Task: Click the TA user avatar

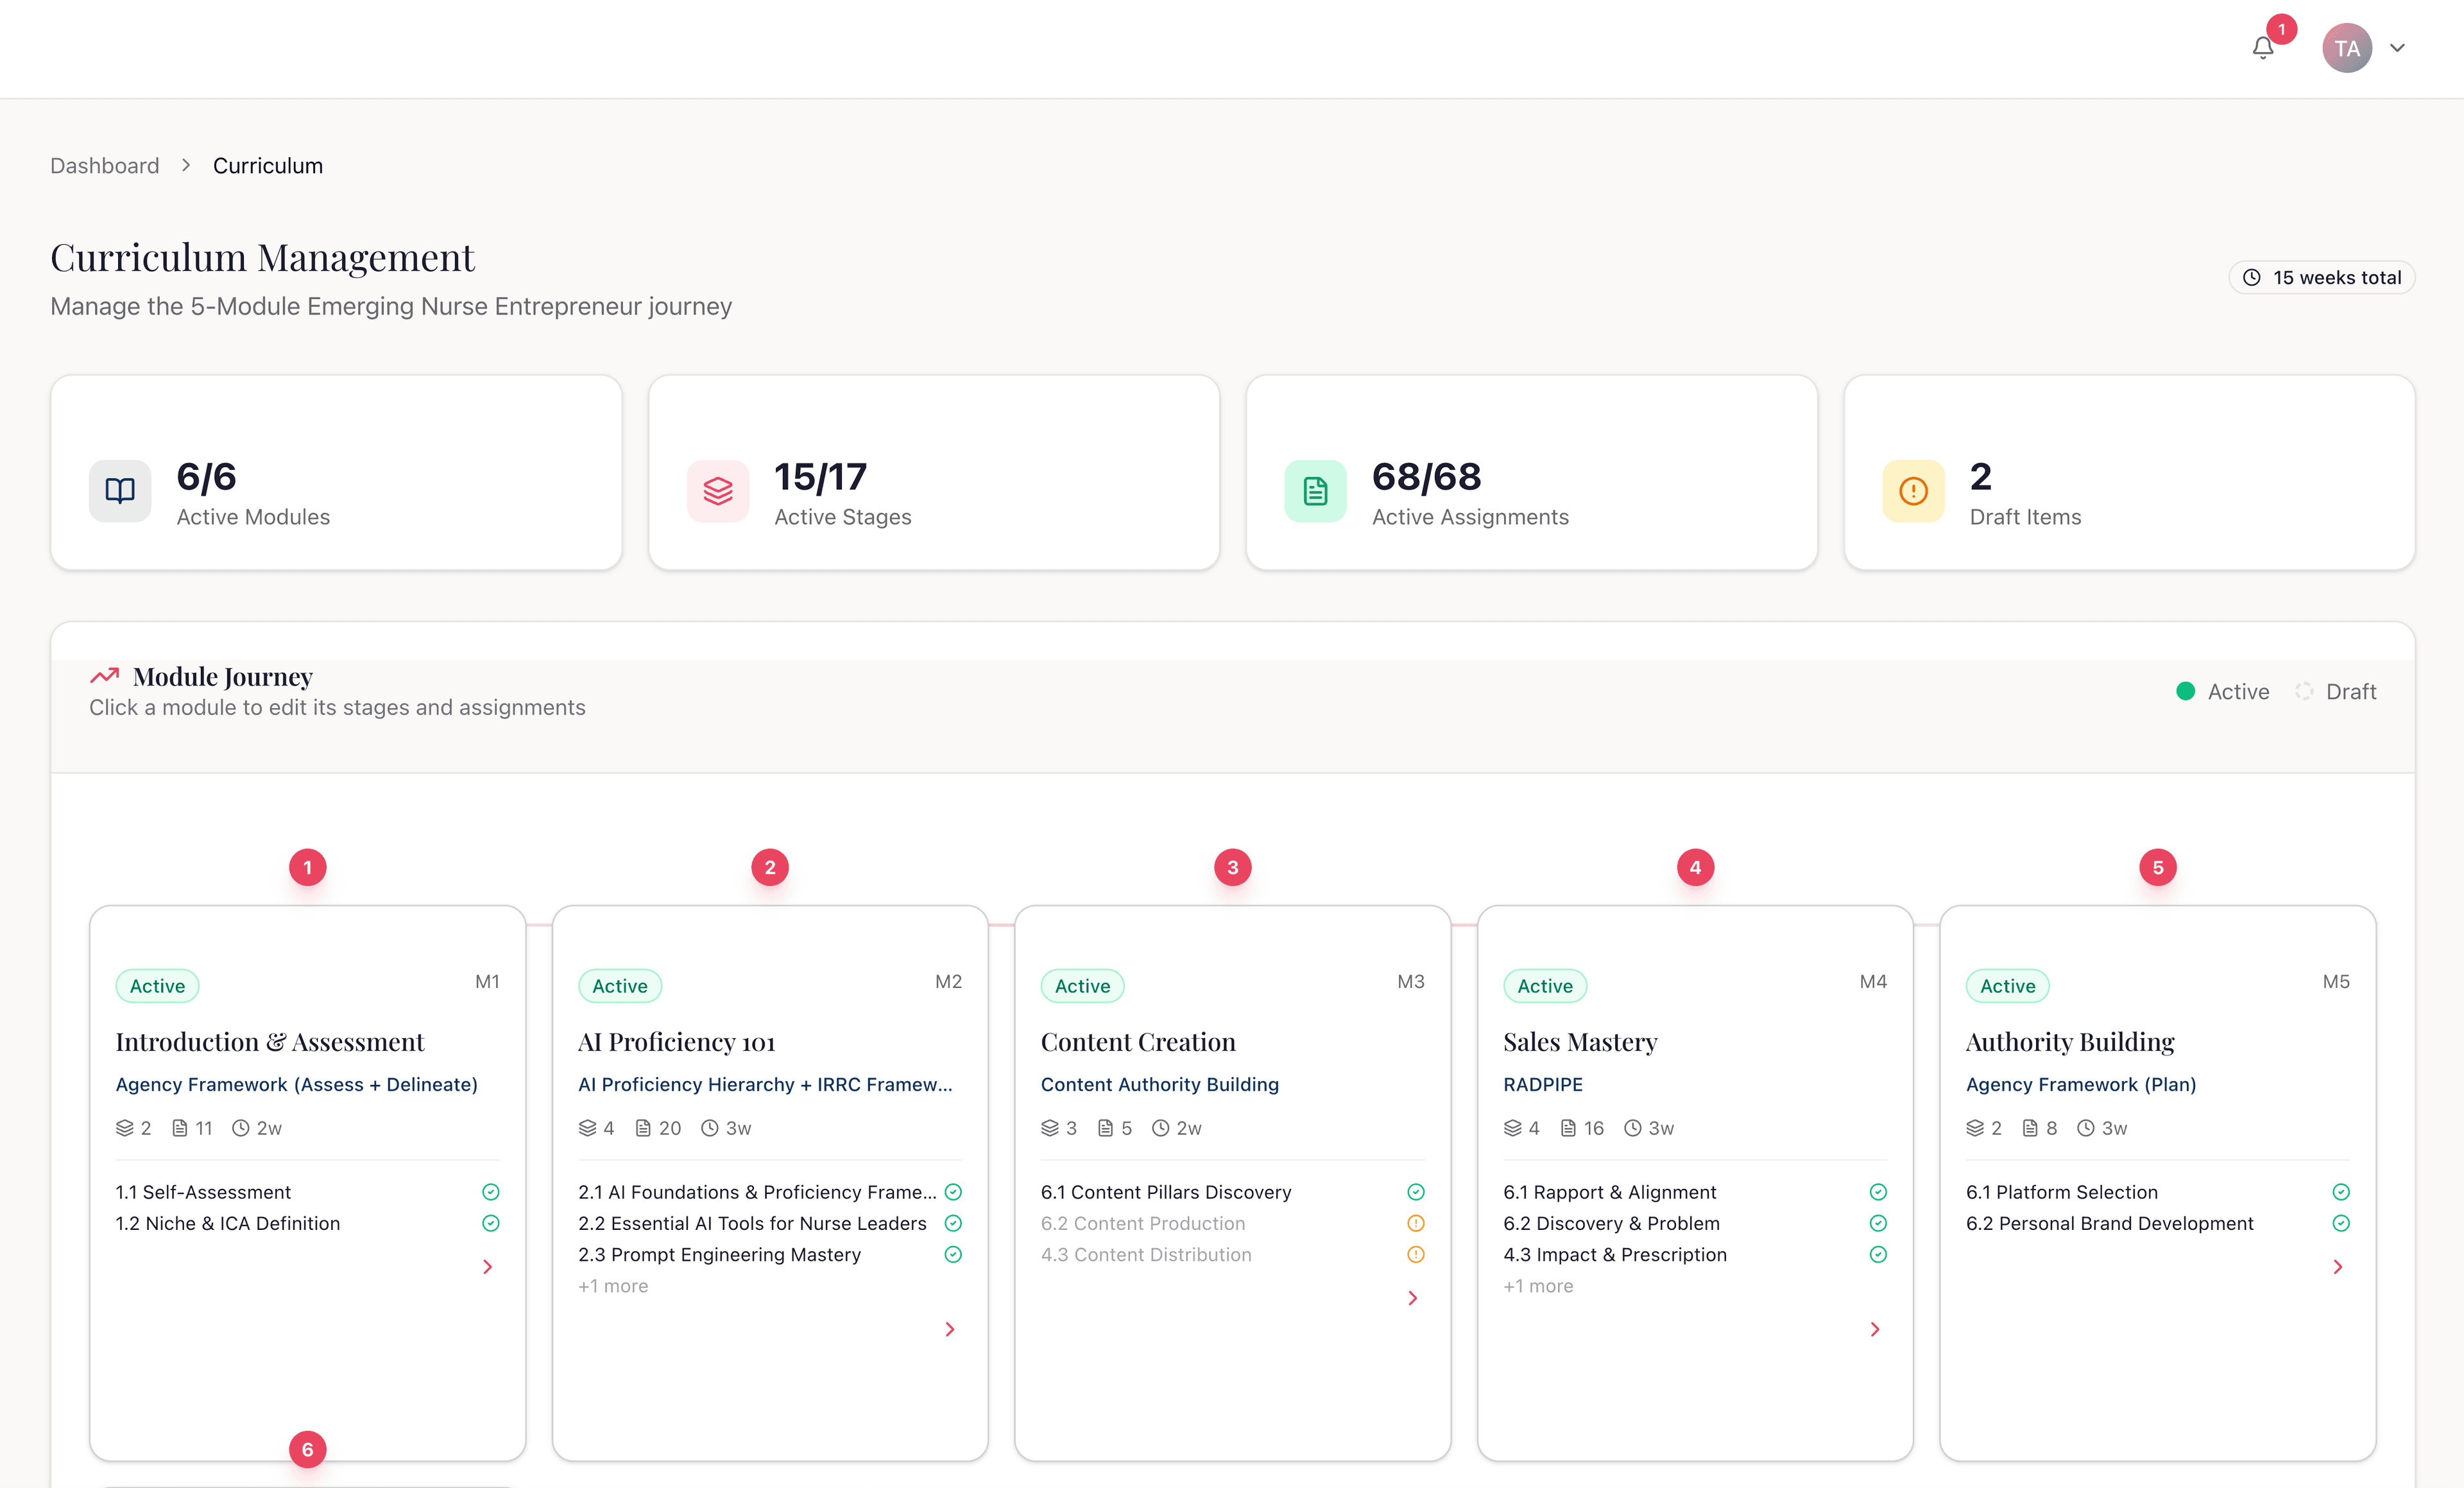Action: 2346,48
